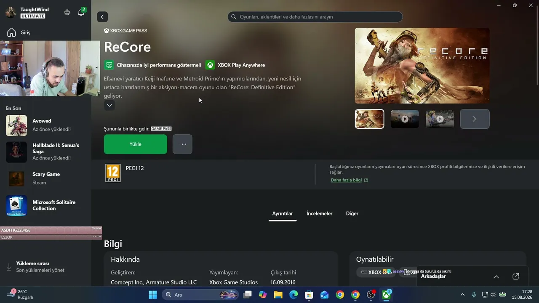Select the first ReCore screenshot thumbnail
Screen dimensions: 539x303
(x=370, y=119)
